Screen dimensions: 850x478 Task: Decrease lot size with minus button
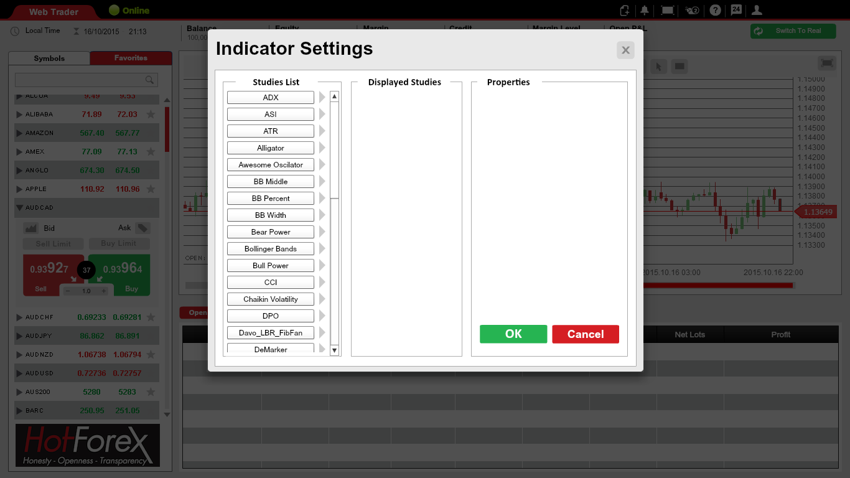pyautogui.click(x=68, y=291)
